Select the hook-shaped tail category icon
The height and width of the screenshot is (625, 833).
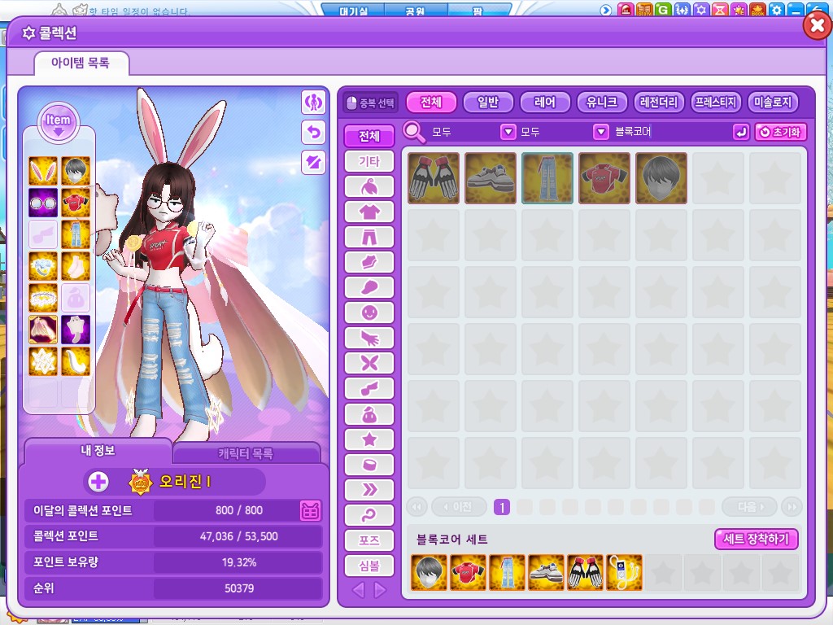[369, 515]
